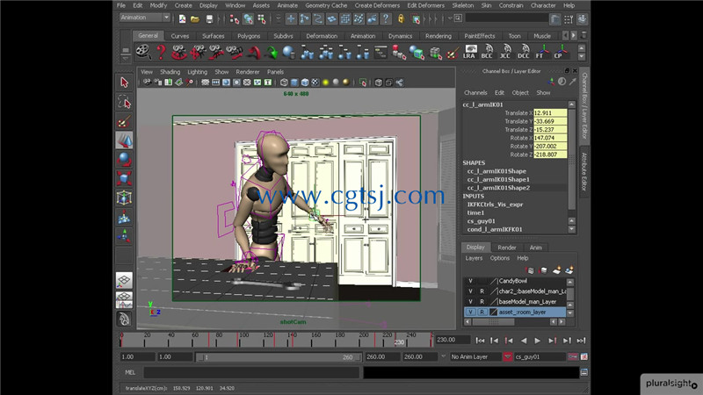This screenshot has width=703, height=395.
Task: Click the time slider at frame 100
Action: (241, 341)
